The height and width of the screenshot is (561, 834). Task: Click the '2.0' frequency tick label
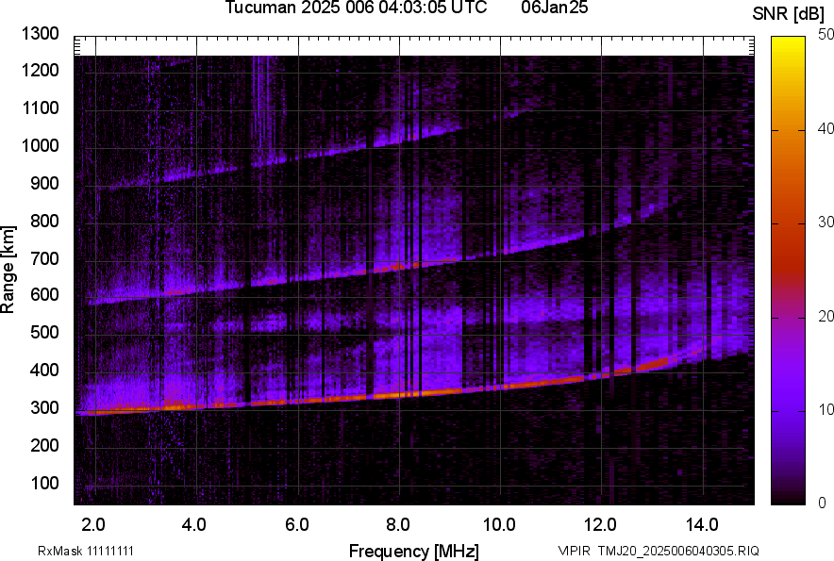point(93,523)
